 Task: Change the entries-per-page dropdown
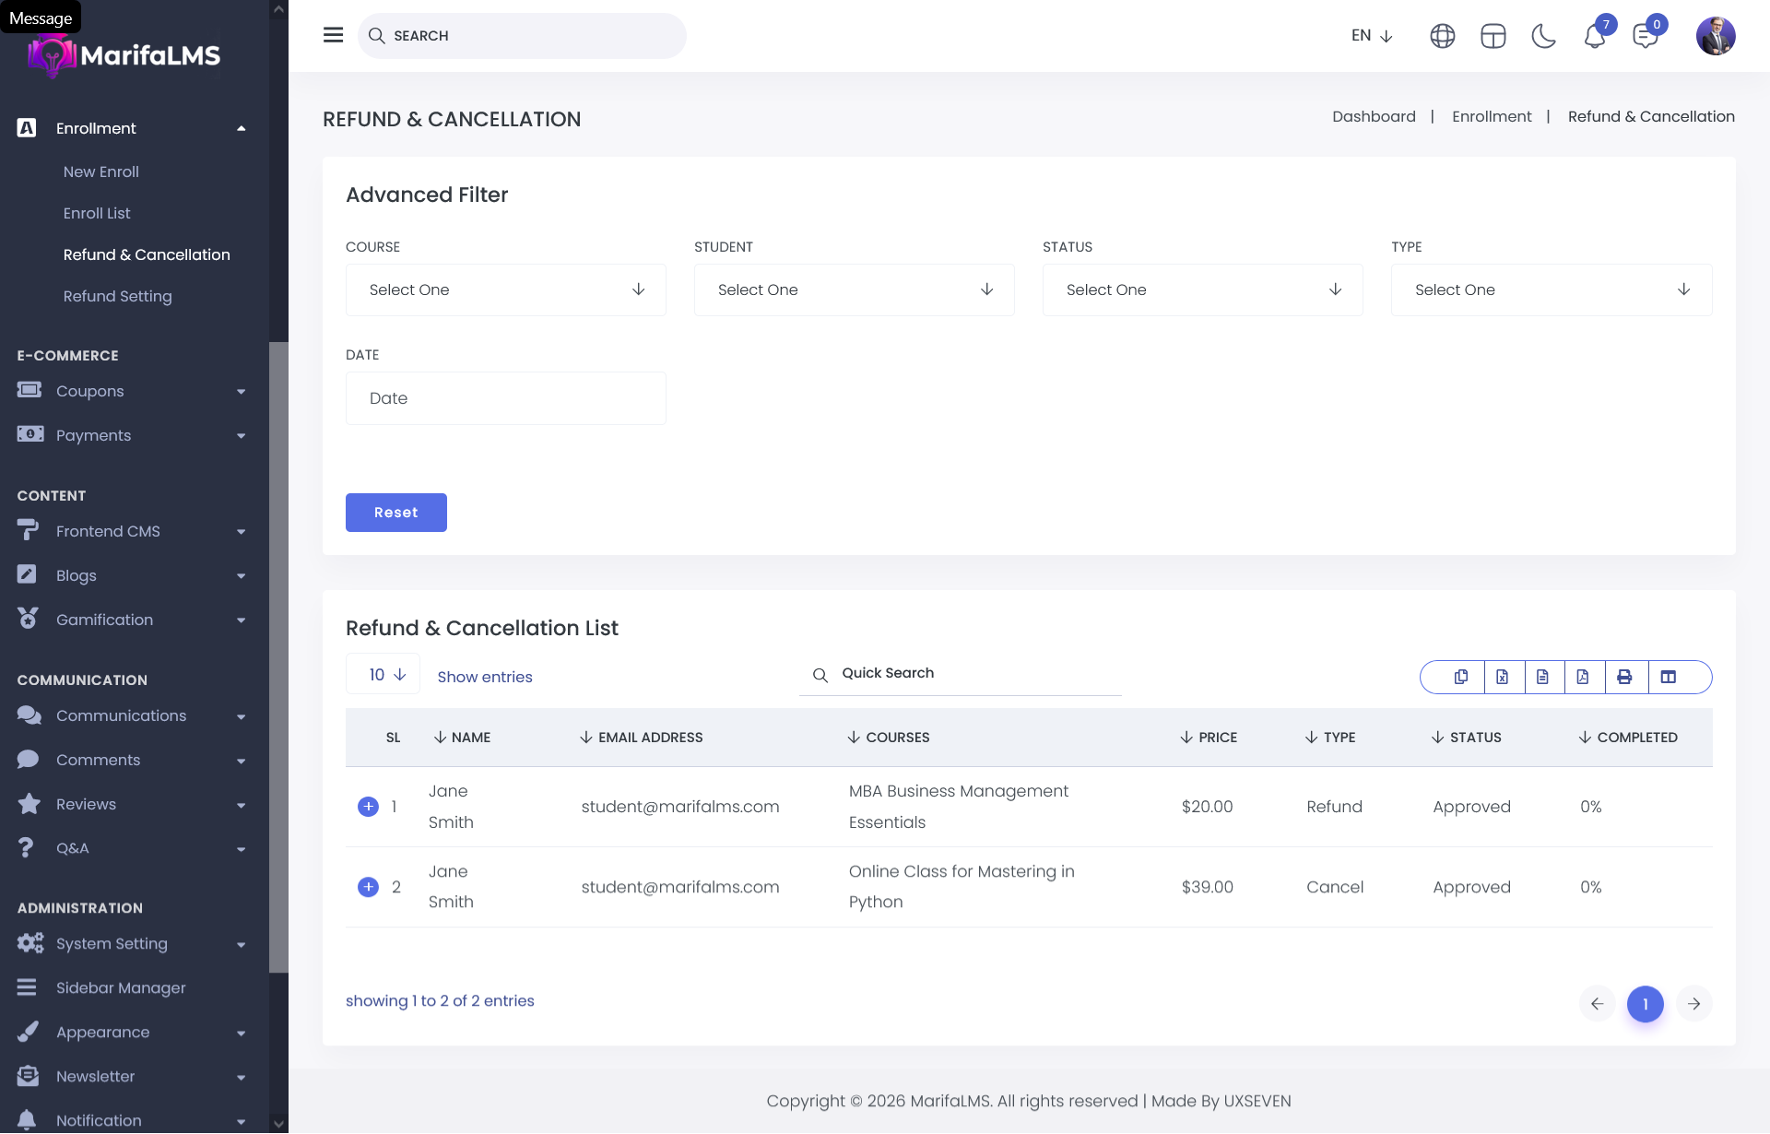coord(383,675)
